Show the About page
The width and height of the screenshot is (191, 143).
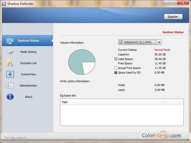tap(28, 97)
